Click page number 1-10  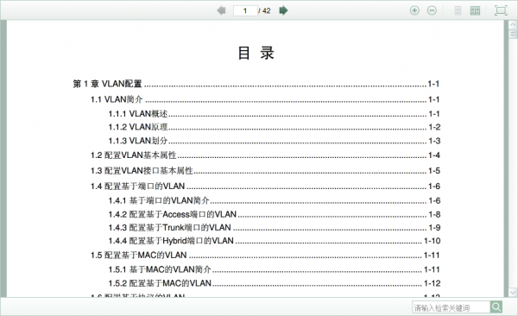tap(433, 241)
